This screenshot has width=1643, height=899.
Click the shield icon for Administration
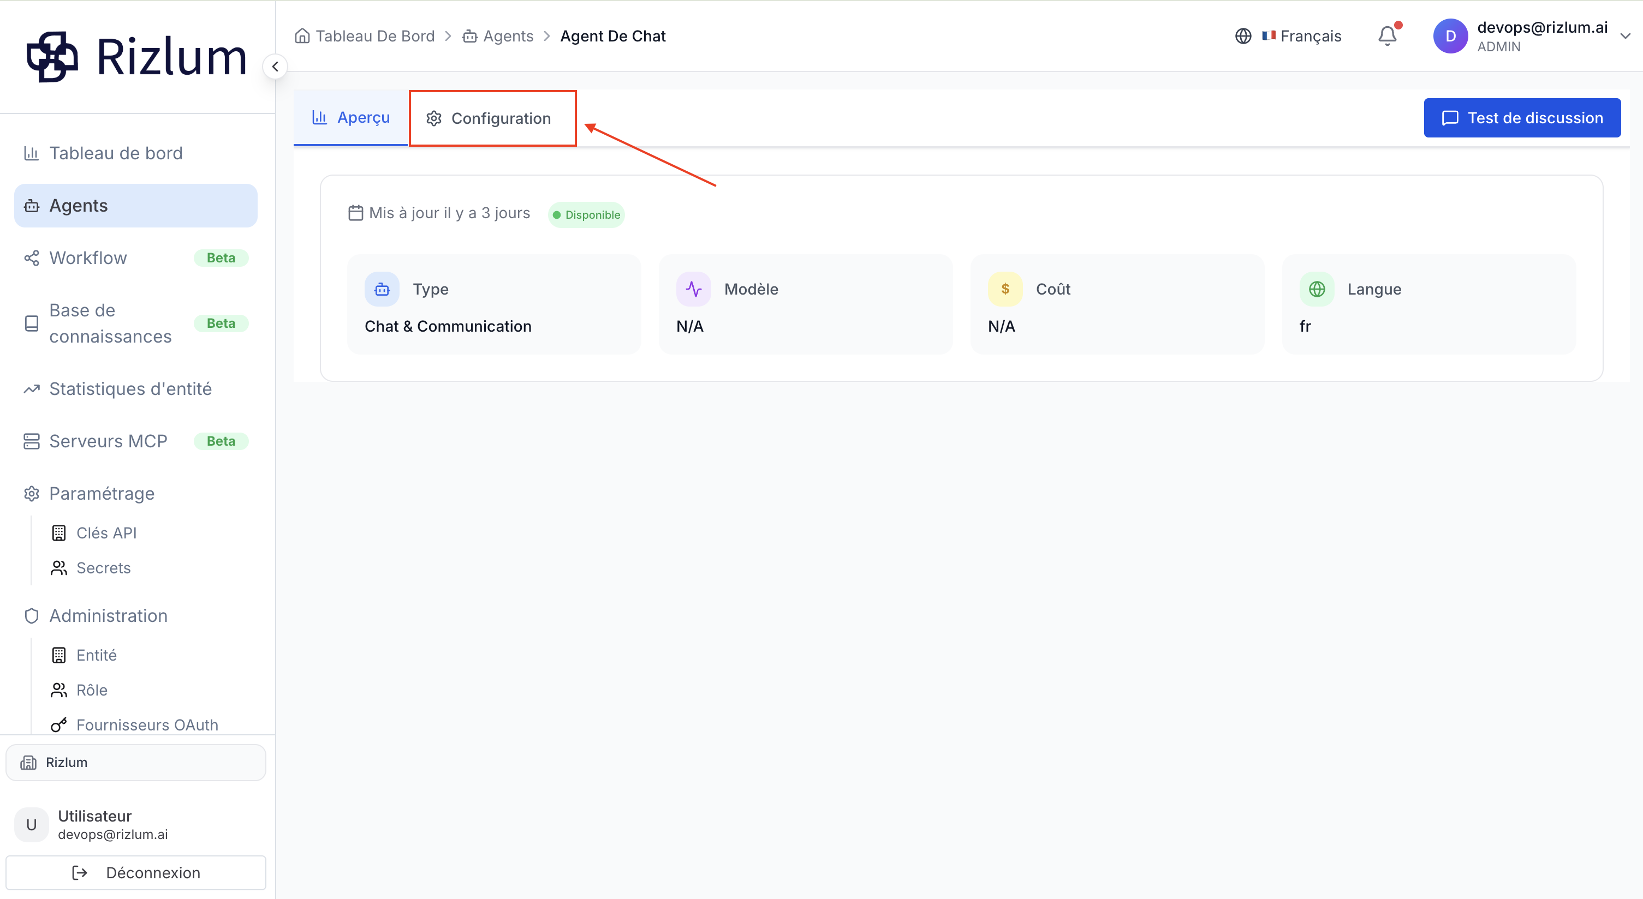click(x=31, y=616)
